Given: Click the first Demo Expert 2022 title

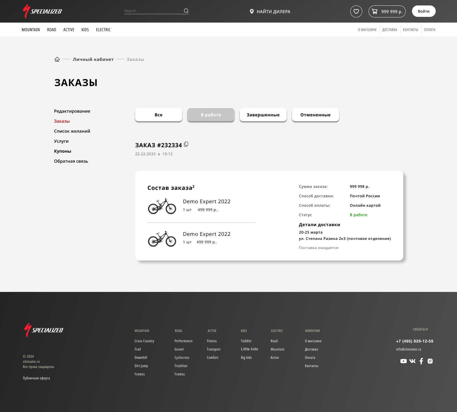Looking at the screenshot, I should [x=207, y=202].
